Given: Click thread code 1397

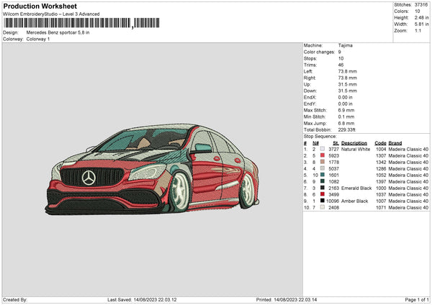Looking at the screenshot, I should click(x=381, y=182).
